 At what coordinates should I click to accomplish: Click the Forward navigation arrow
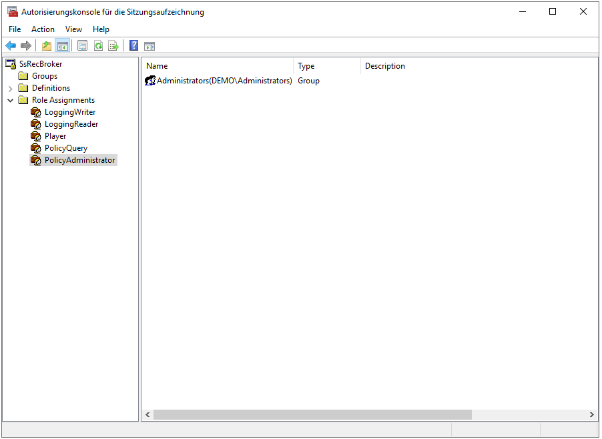(25, 45)
